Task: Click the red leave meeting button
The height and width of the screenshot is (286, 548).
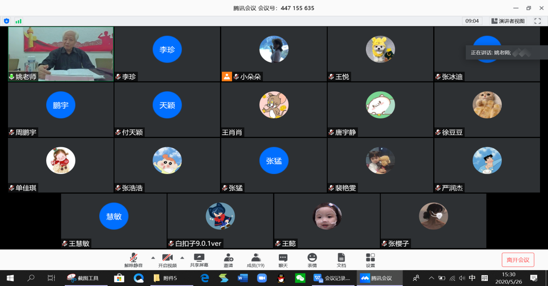Action: [x=518, y=260]
